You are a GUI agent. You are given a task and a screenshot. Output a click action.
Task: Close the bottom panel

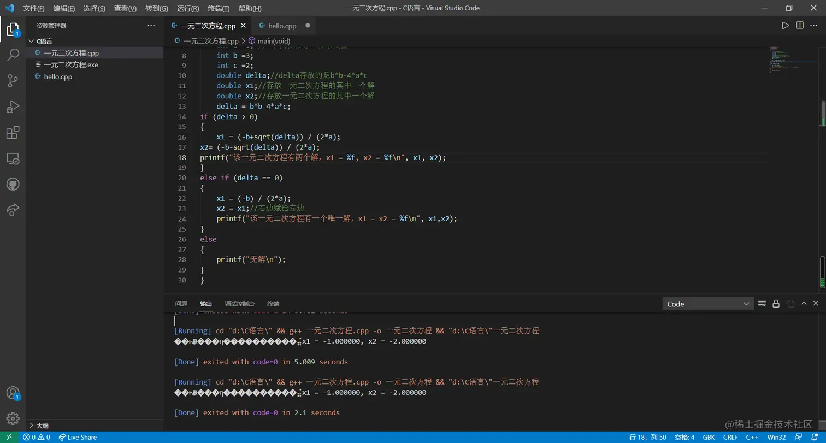coord(816,304)
